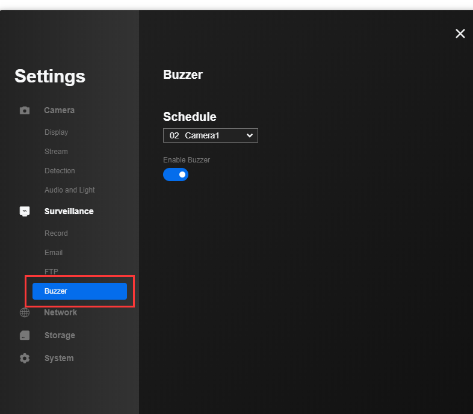Click the System gear icon
473x414 pixels.
(25, 358)
